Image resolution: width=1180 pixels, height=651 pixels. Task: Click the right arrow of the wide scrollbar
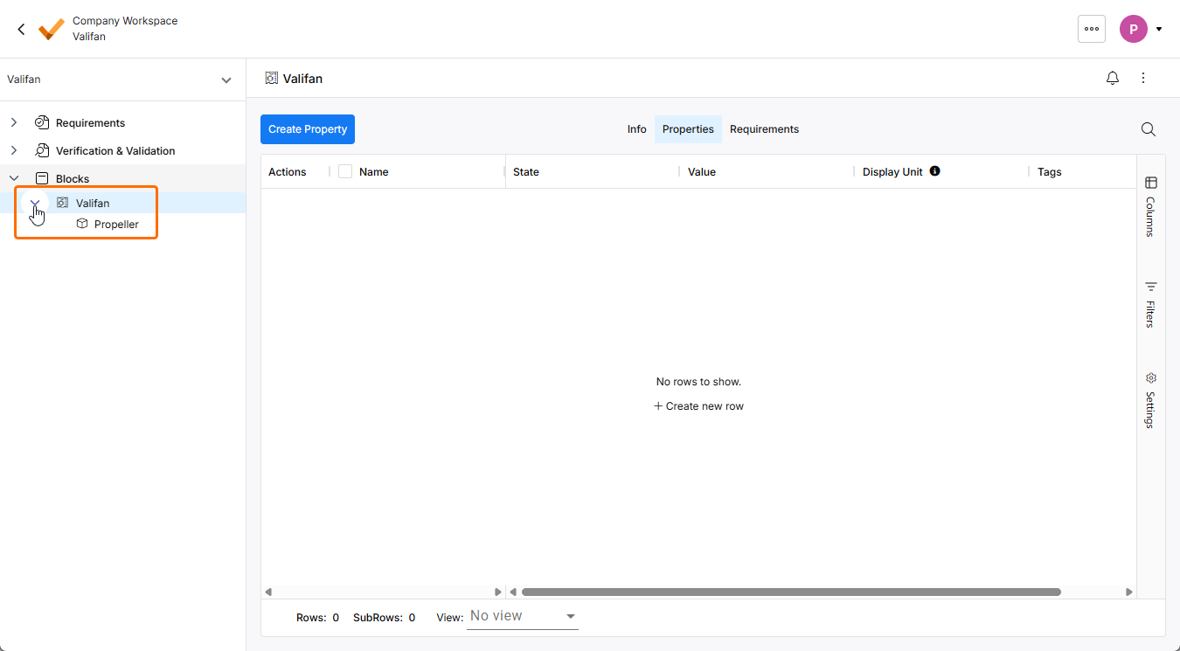pos(1128,592)
